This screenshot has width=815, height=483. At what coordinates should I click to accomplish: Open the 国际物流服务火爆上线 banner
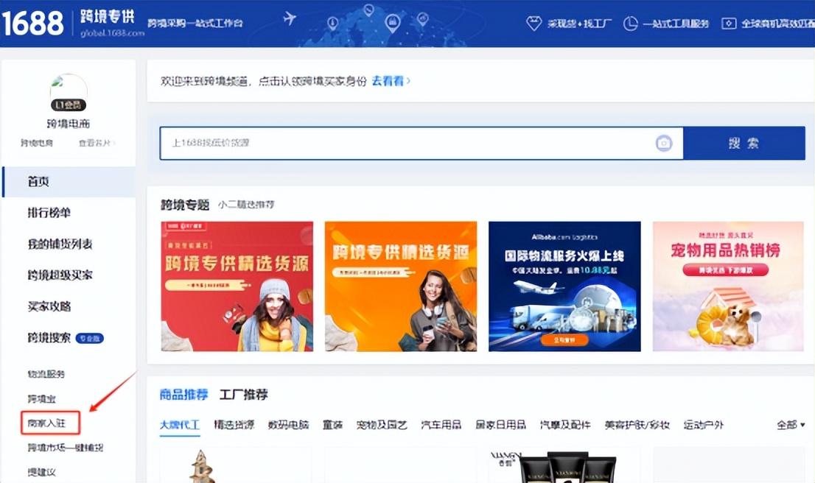point(564,286)
